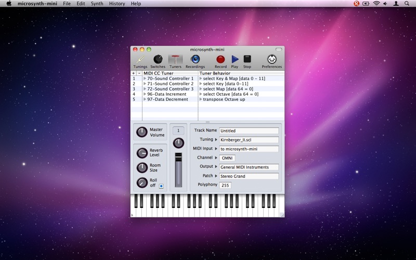Open the Synth menu

97,4
